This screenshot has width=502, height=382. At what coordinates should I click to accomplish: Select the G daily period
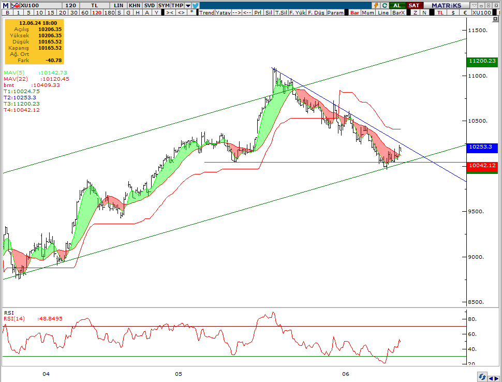click(128, 12)
